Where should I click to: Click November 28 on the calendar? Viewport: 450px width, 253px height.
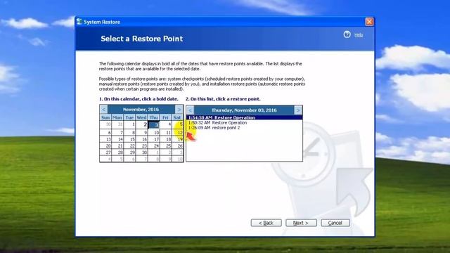[117, 153]
